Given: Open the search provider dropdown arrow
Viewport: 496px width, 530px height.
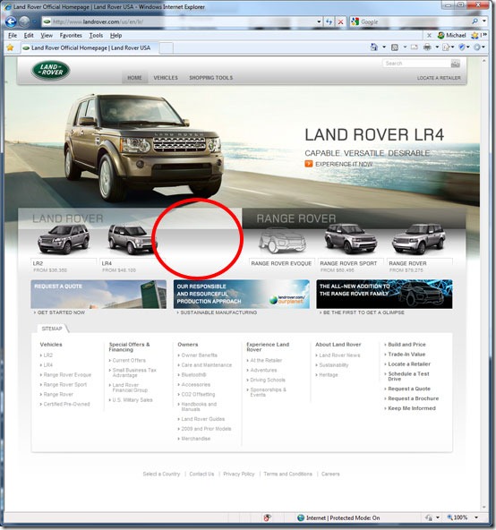Looking at the screenshot, I should click(x=484, y=21).
